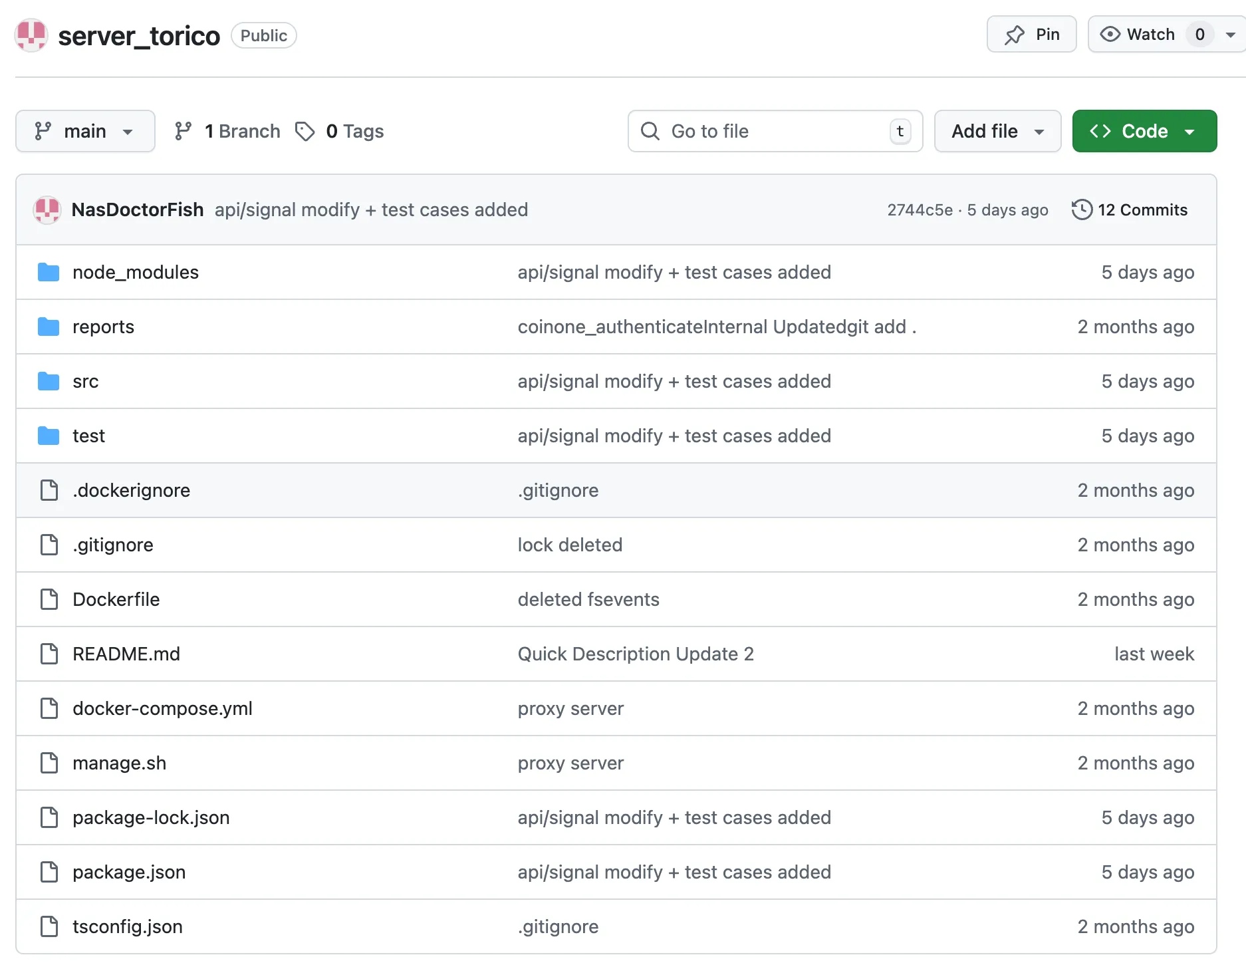
Task: Focus the Go to file search field
Action: (x=775, y=131)
